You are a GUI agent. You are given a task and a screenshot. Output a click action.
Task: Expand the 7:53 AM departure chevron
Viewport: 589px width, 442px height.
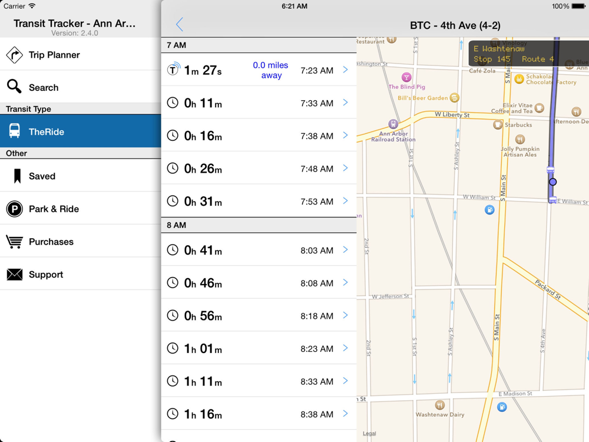point(346,201)
